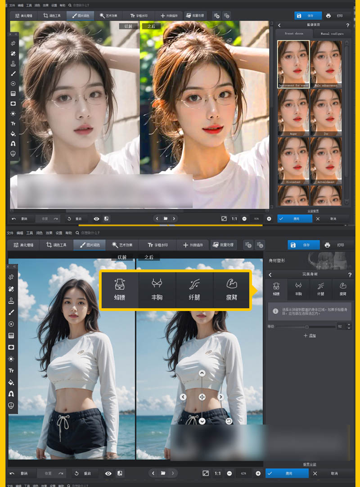
Task: Toggle the eye preview in the body-shaping window
Action: [108, 473]
